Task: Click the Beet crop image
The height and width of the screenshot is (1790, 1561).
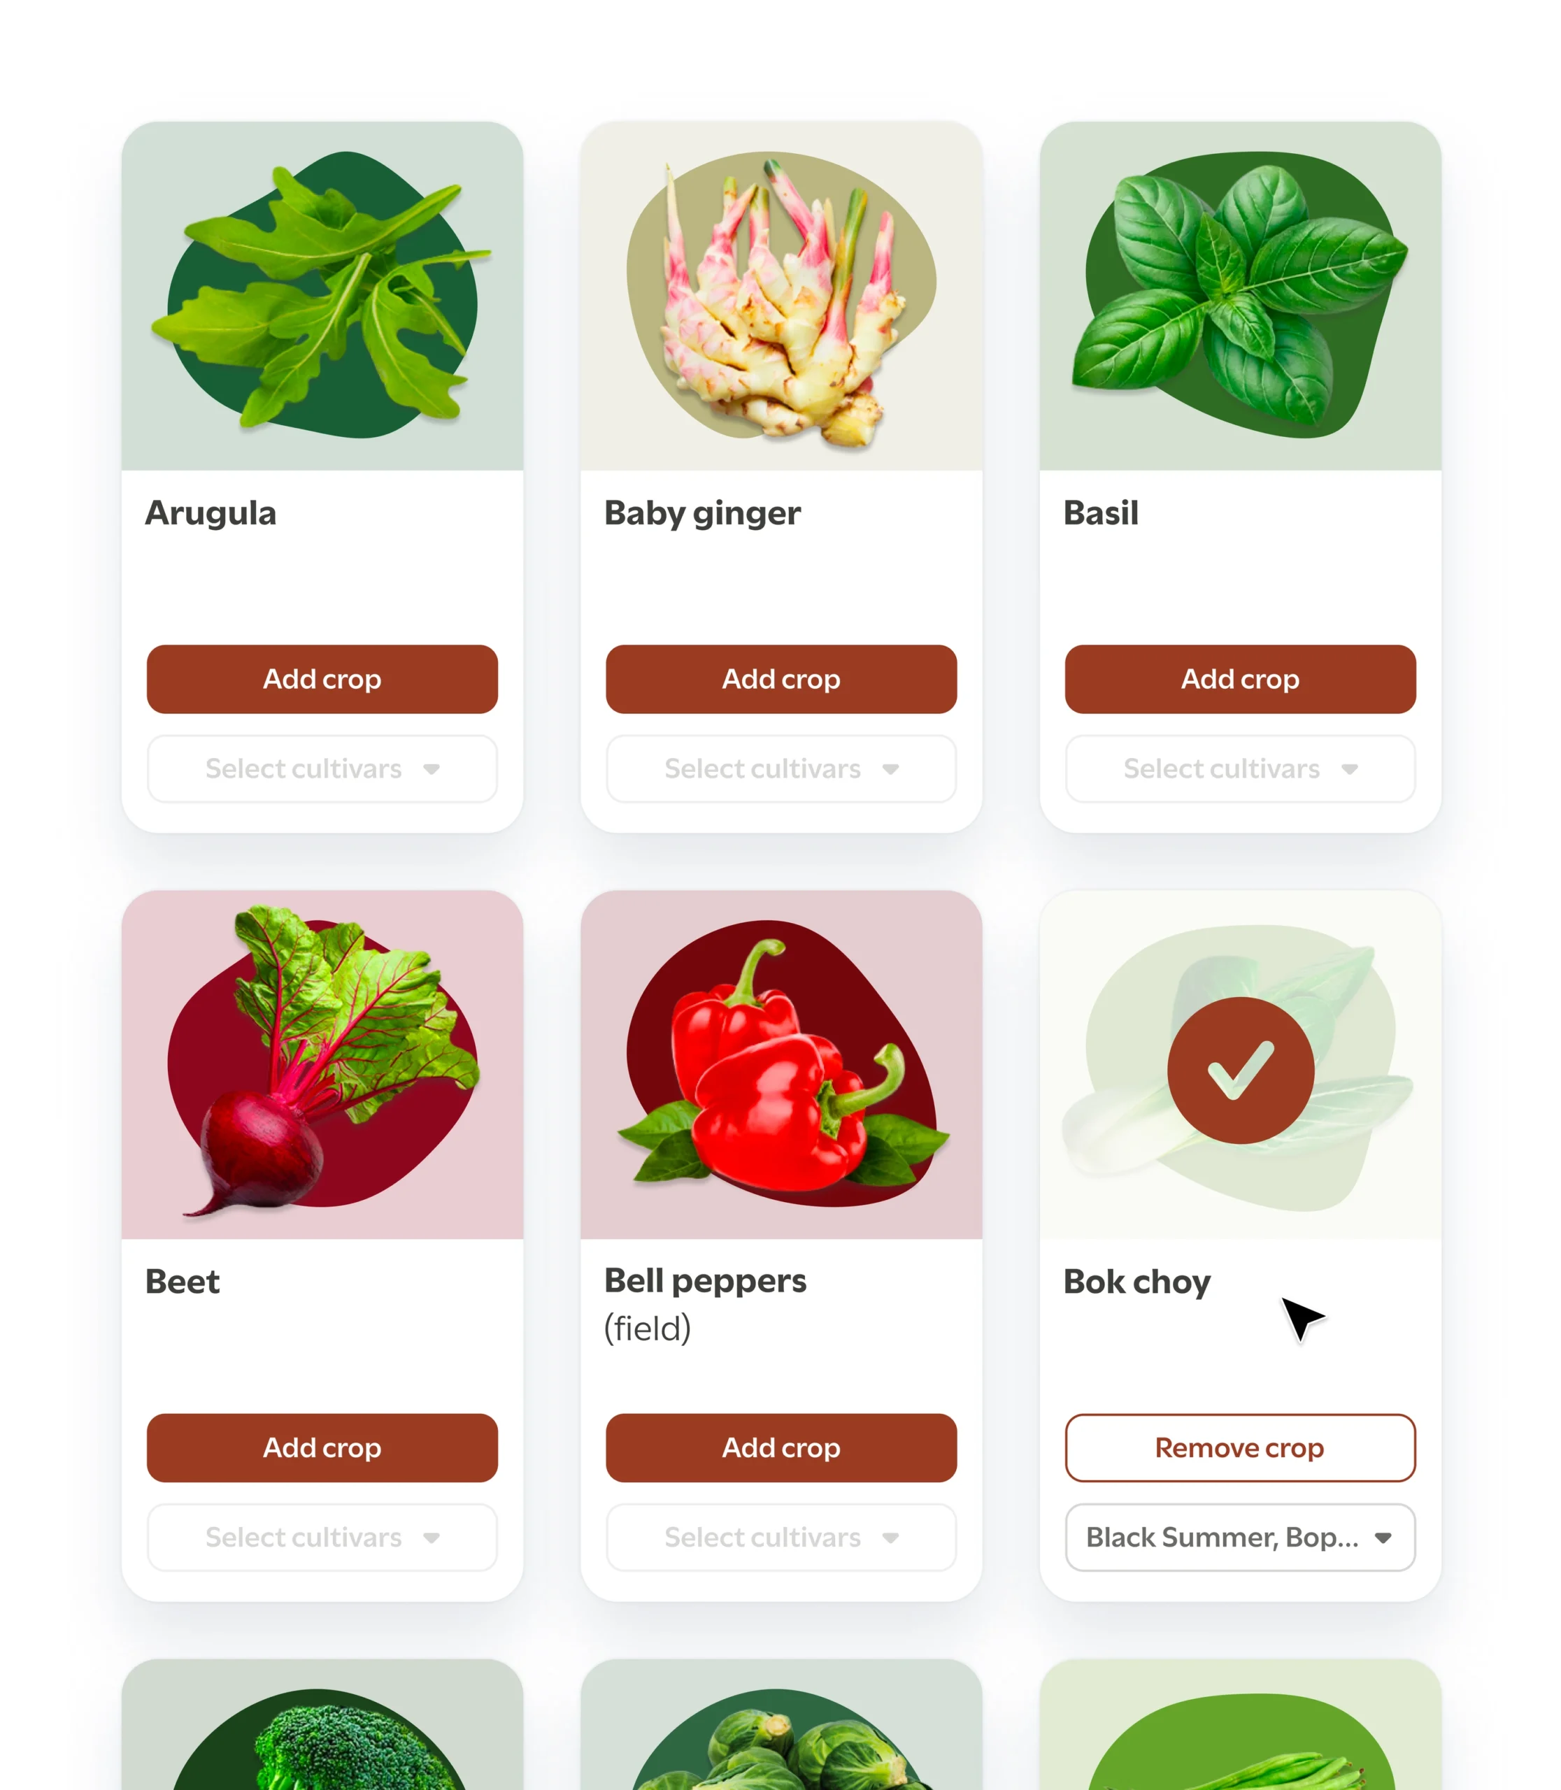Action: click(x=322, y=1064)
